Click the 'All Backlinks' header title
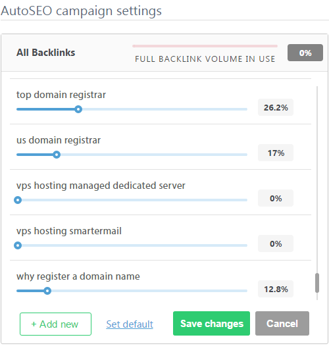The image size is (329, 354). (45, 53)
